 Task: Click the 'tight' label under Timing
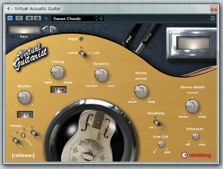pos(48,82)
